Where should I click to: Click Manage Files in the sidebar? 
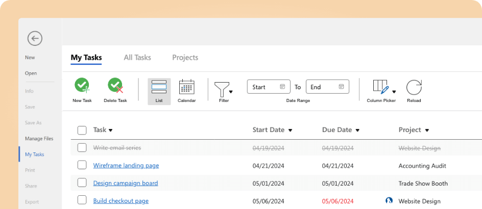click(39, 139)
